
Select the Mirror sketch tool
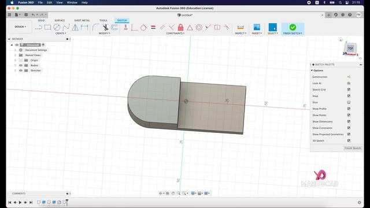click(x=75, y=27)
